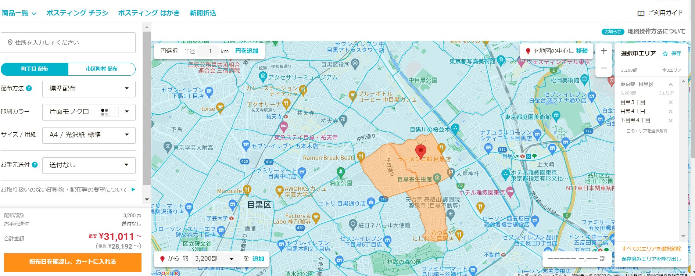Click the 東京学芸大附高 school icon

click(168, 146)
